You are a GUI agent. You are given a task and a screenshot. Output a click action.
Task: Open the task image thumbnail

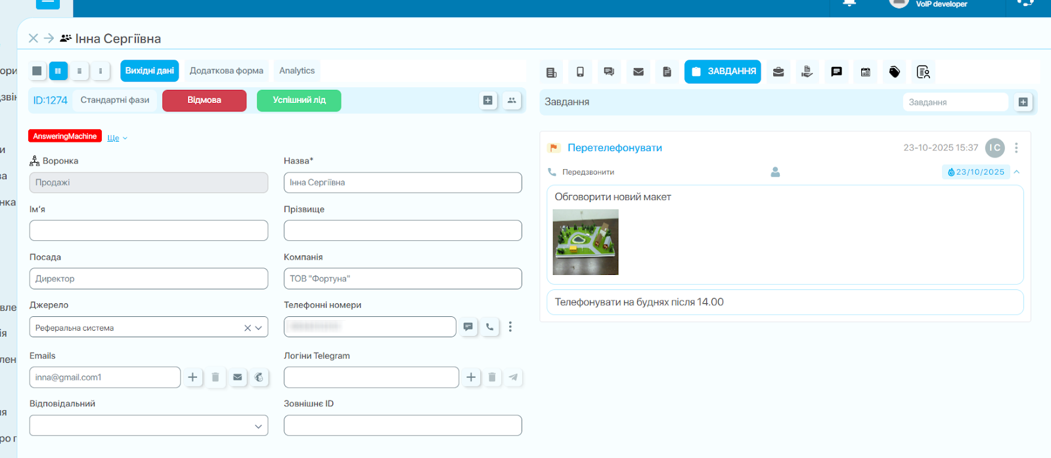585,242
